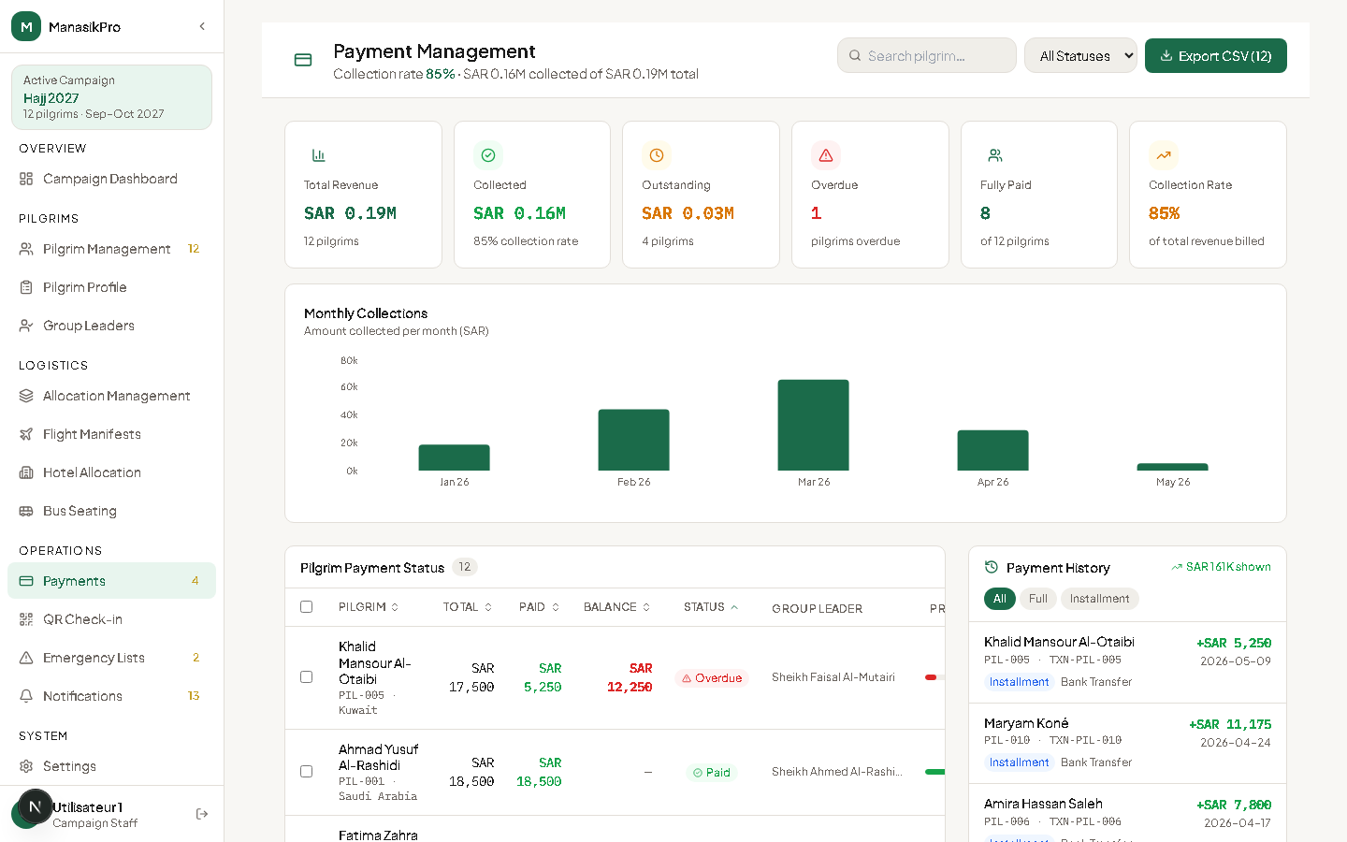This screenshot has width=1347, height=842.
Task: Select the Full filter in Payment History
Action: (x=1038, y=599)
